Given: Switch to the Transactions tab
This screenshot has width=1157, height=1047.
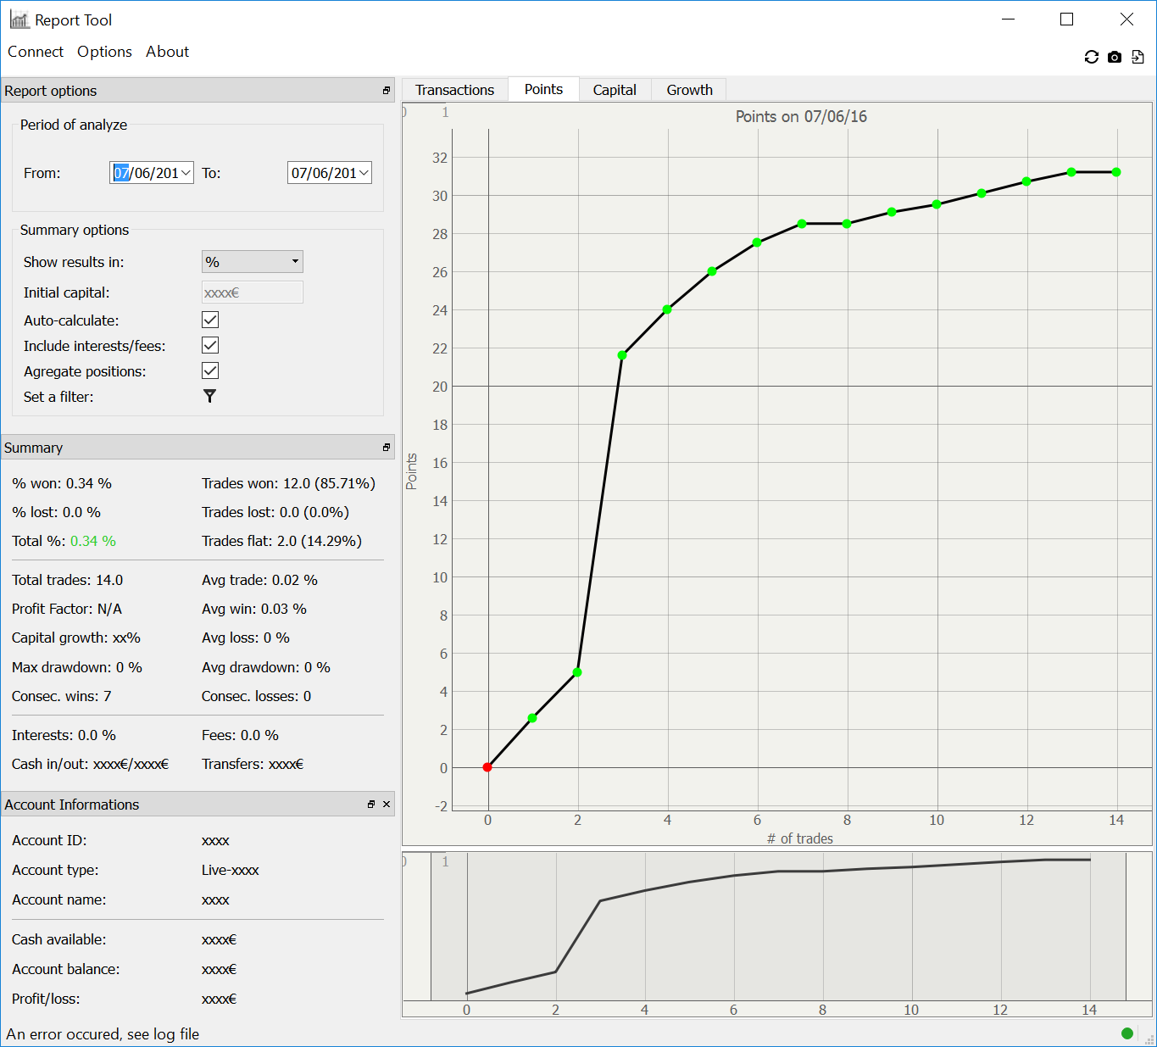Looking at the screenshot, I should pos(454,90).
